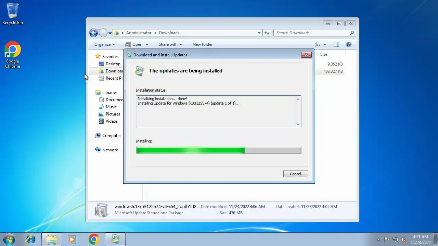
Task: Open the Organize menu
Action: point(105,44)
